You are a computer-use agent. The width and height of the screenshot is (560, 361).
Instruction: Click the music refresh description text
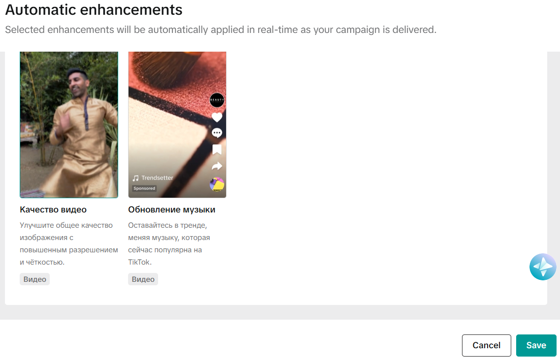point(169,243)
